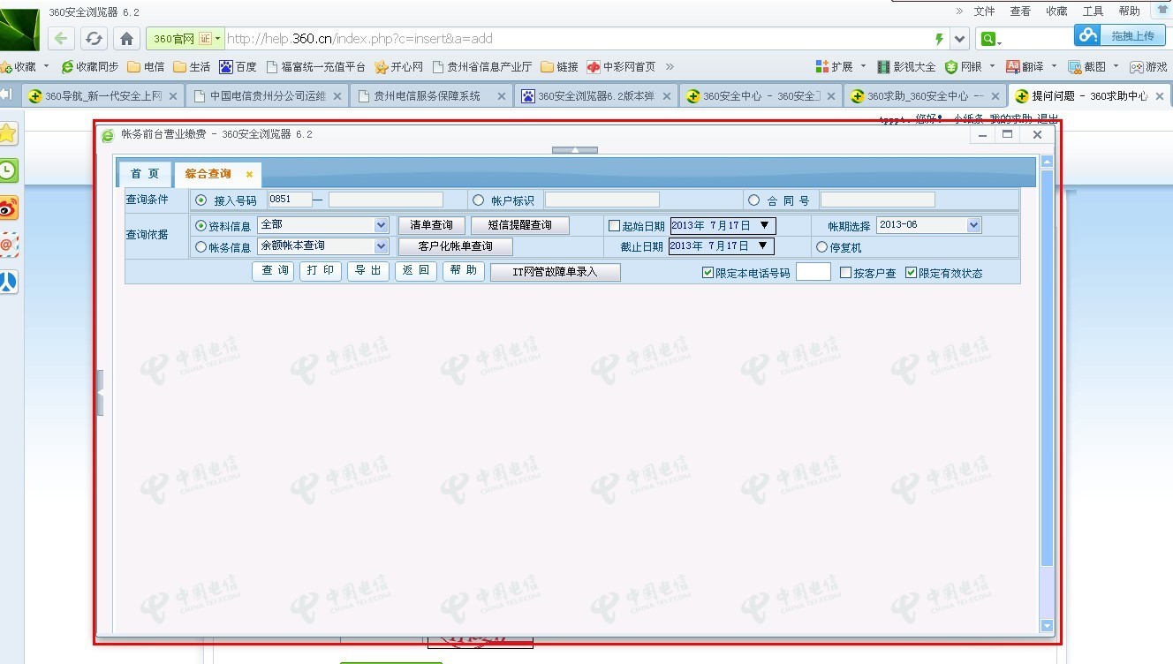The width and height of the screenshot is (1173, 664).
Task: Click the phone number input beside 限定本电话号码
Action: tap(814, 273)
